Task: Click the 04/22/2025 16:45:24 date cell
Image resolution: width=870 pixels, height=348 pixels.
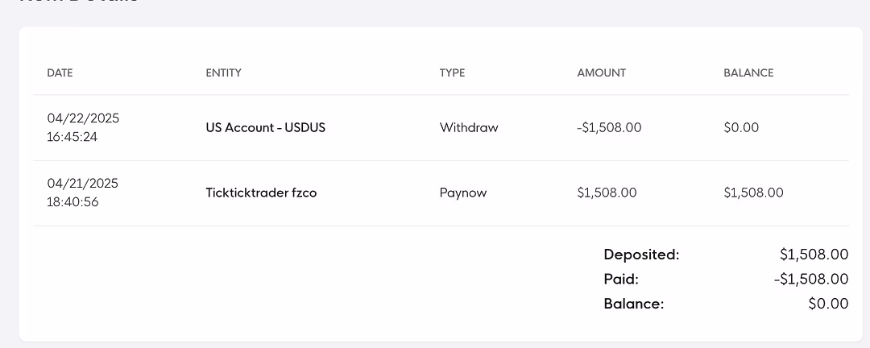Action: (83, 127)
